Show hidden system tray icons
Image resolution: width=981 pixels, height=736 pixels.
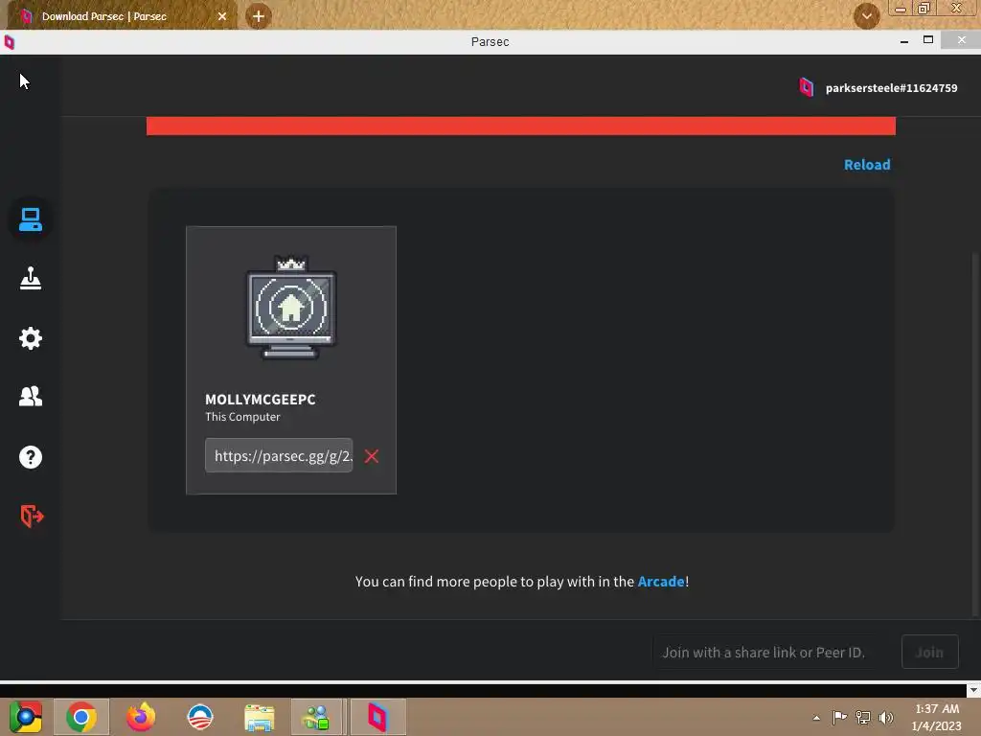[816, 718]
